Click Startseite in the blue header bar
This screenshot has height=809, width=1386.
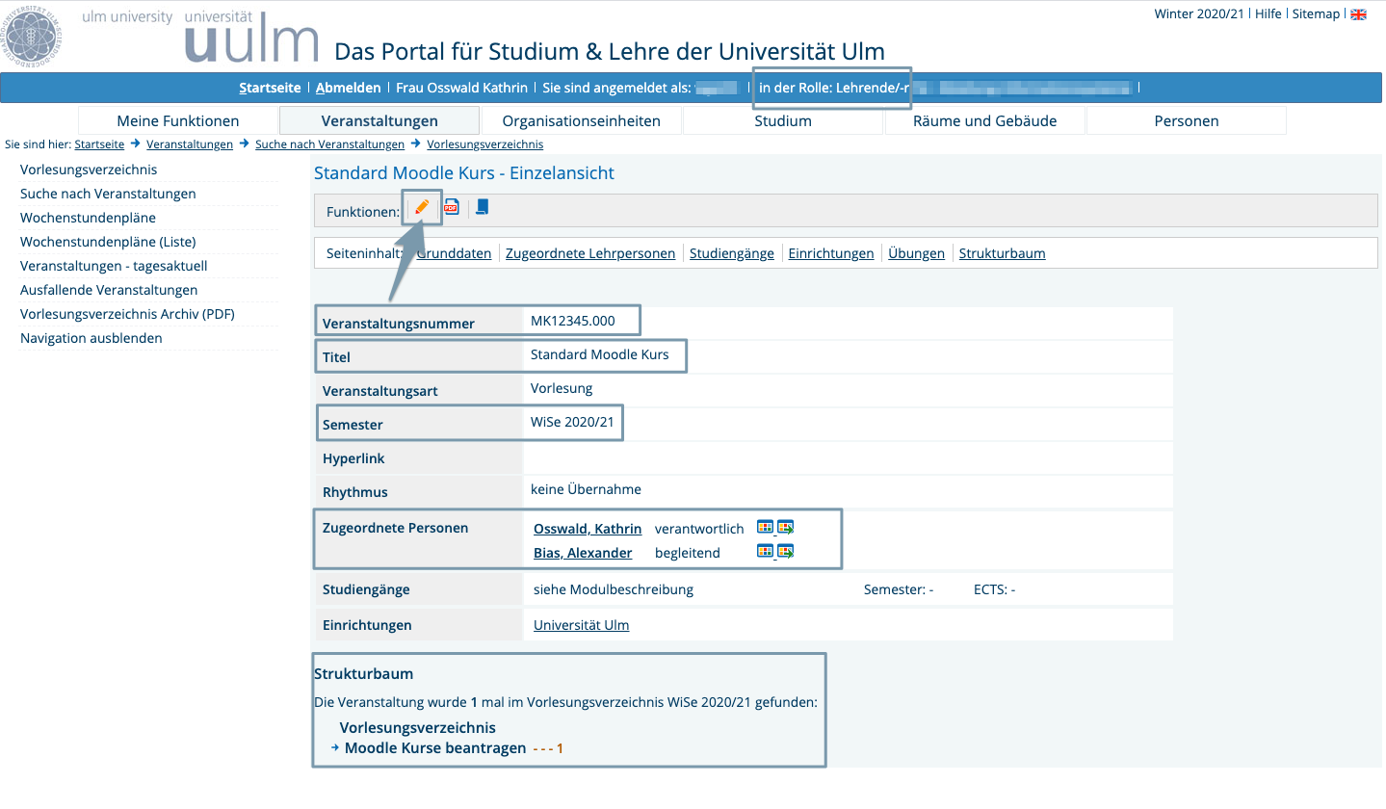point(270,88)
